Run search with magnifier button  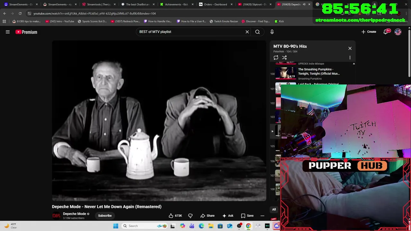click(x=258, y=32)
